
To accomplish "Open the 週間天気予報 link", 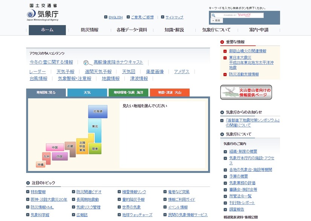I will [x=98, y=72].
